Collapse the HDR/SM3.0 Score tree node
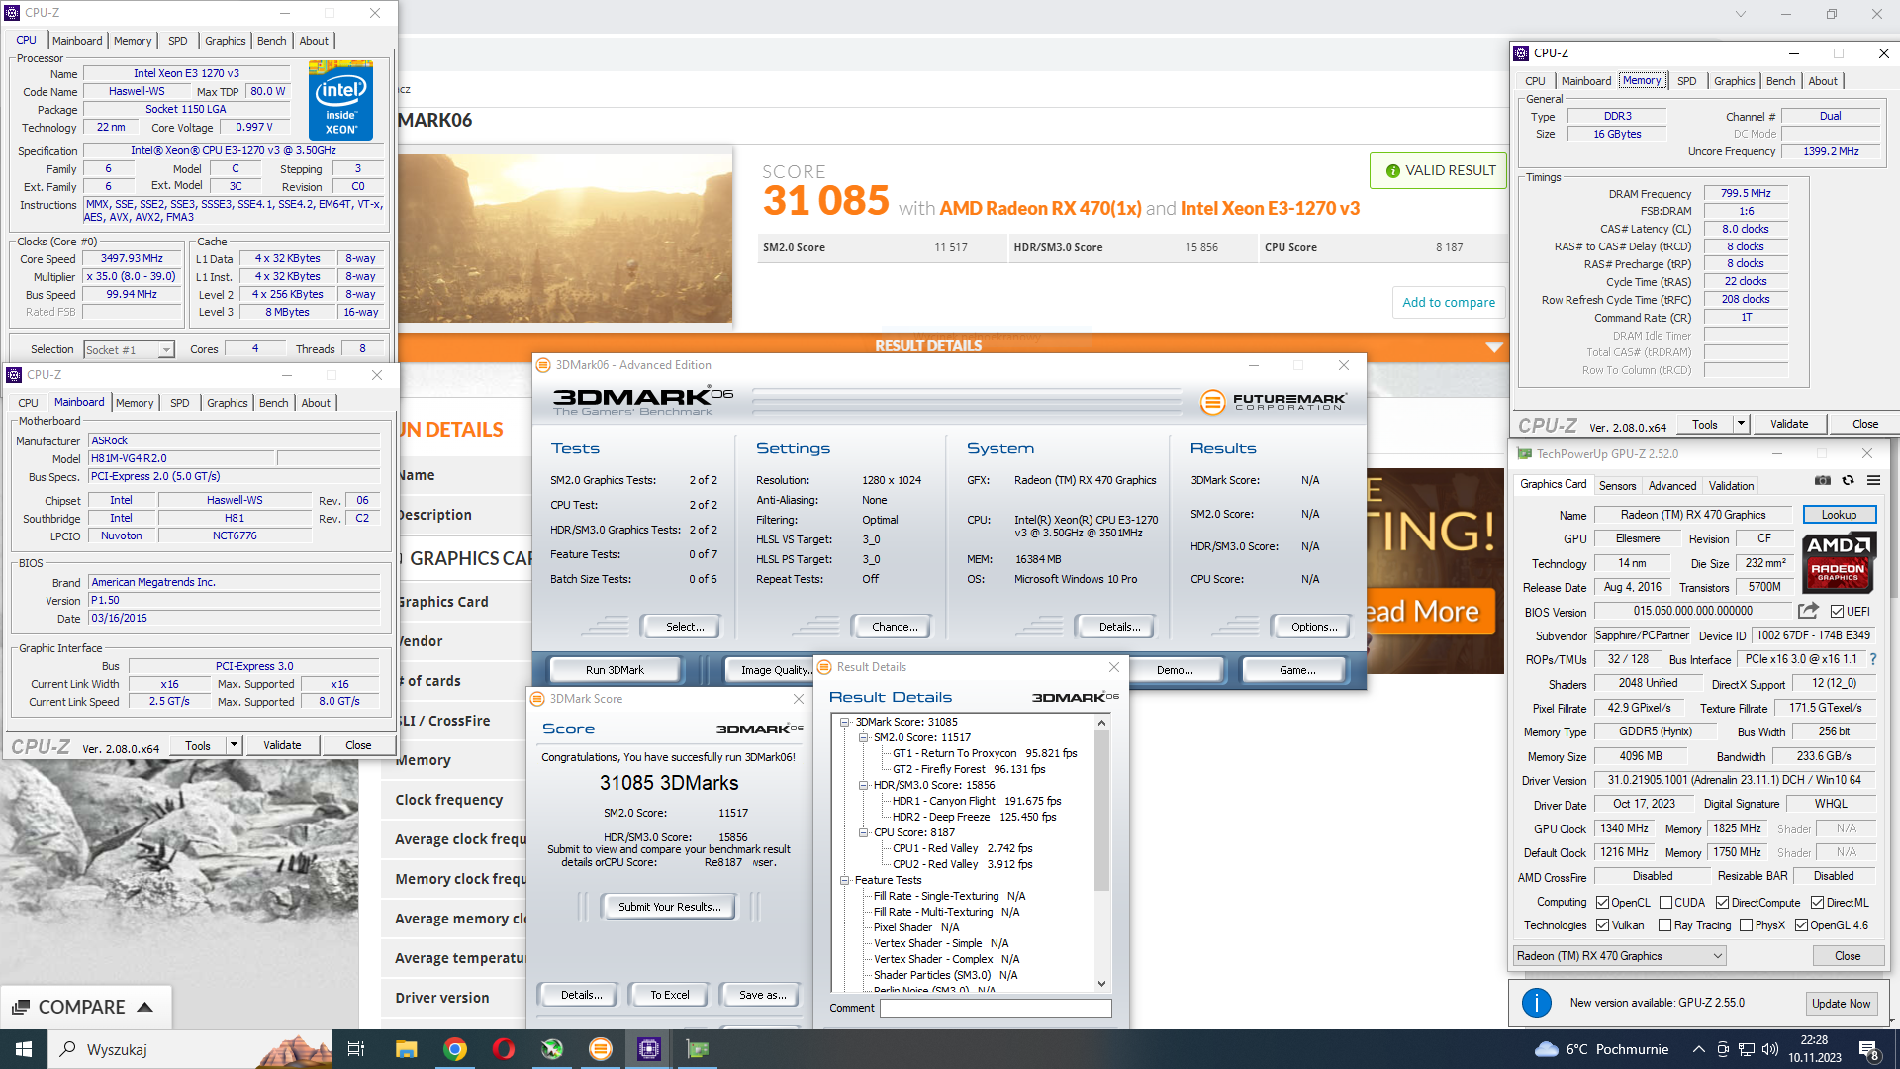The image size is (1900, 1069). 863,785
